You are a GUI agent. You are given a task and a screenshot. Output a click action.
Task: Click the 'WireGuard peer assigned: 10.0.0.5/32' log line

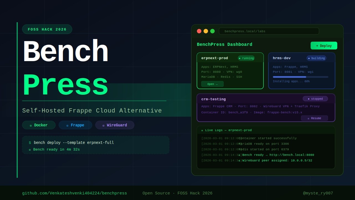[275, 160]
